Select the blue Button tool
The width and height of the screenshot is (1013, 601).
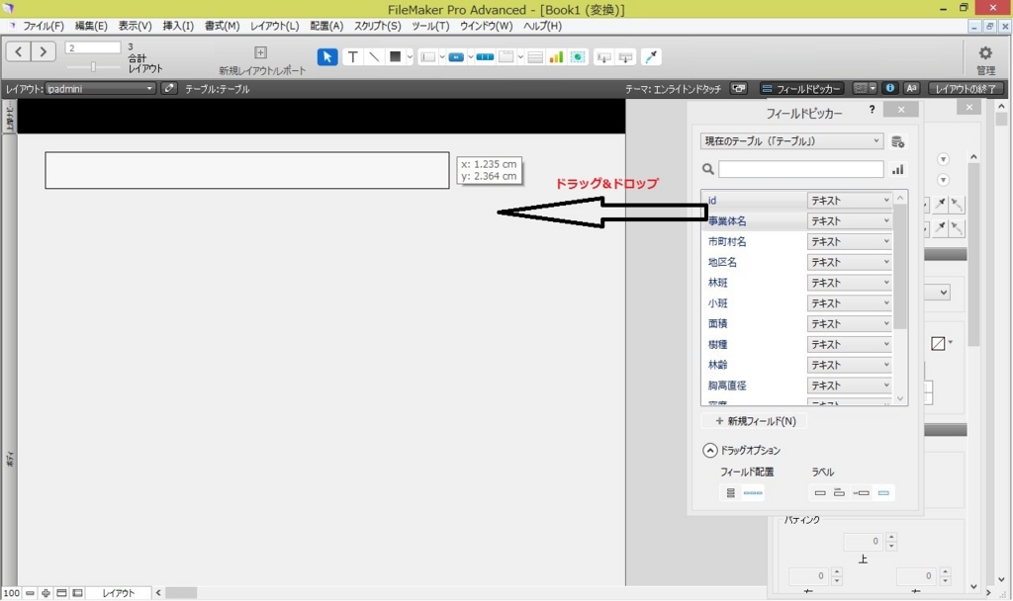click(x=456, y=56)
